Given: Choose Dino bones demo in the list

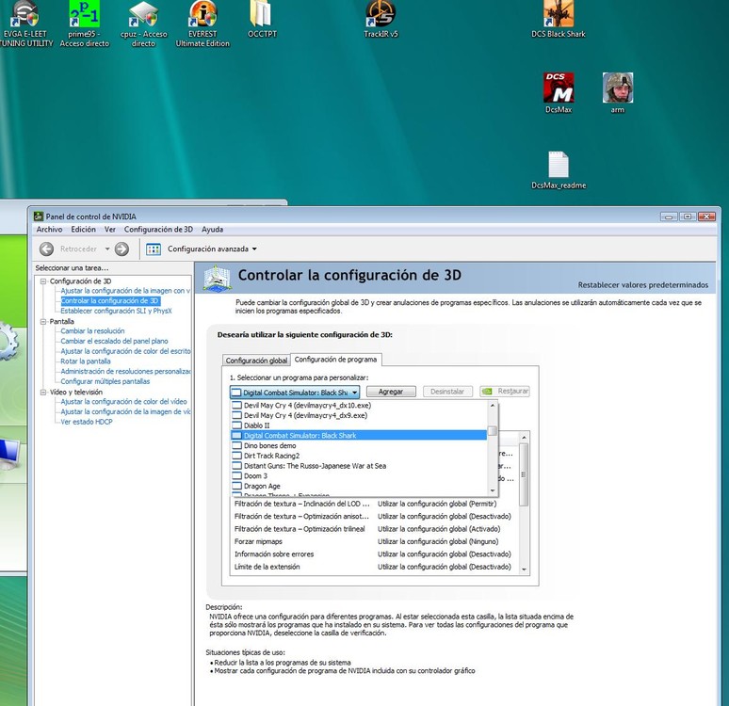Looking at the screenshot, I should [x=359, y=446].
